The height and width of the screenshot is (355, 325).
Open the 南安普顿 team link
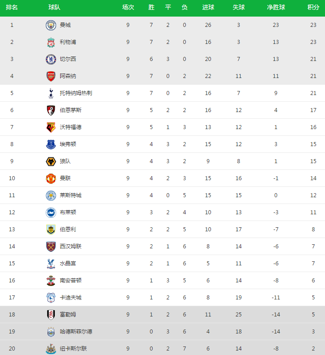70,281
